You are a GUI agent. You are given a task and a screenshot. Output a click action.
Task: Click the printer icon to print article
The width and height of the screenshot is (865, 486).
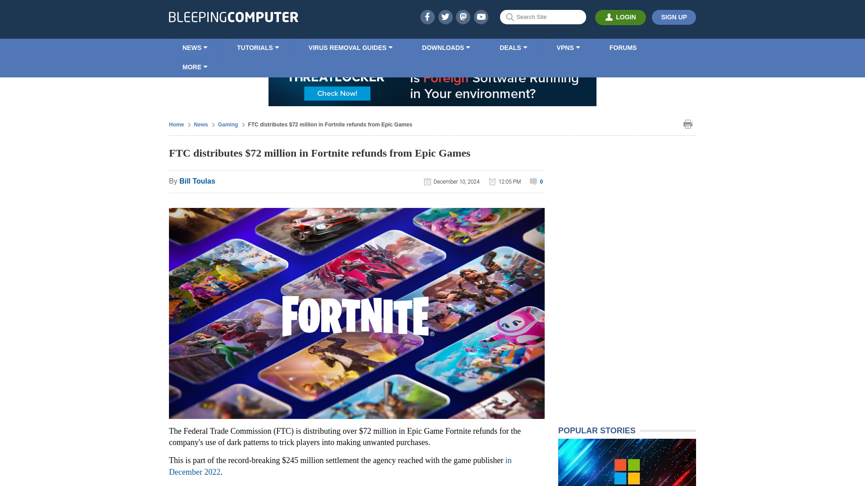pos(687,124)
